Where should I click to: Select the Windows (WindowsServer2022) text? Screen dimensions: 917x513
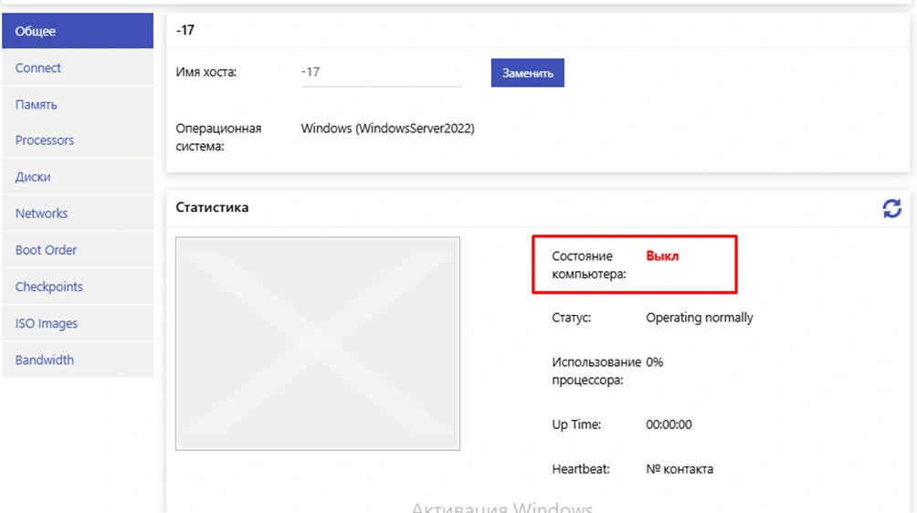coord(388,129)
